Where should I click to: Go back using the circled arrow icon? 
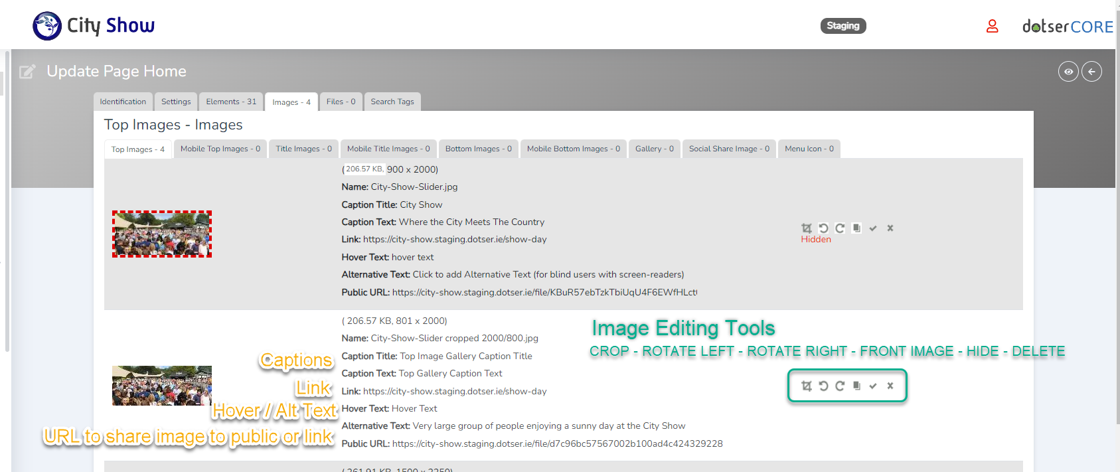click(x=1091, y=72)
